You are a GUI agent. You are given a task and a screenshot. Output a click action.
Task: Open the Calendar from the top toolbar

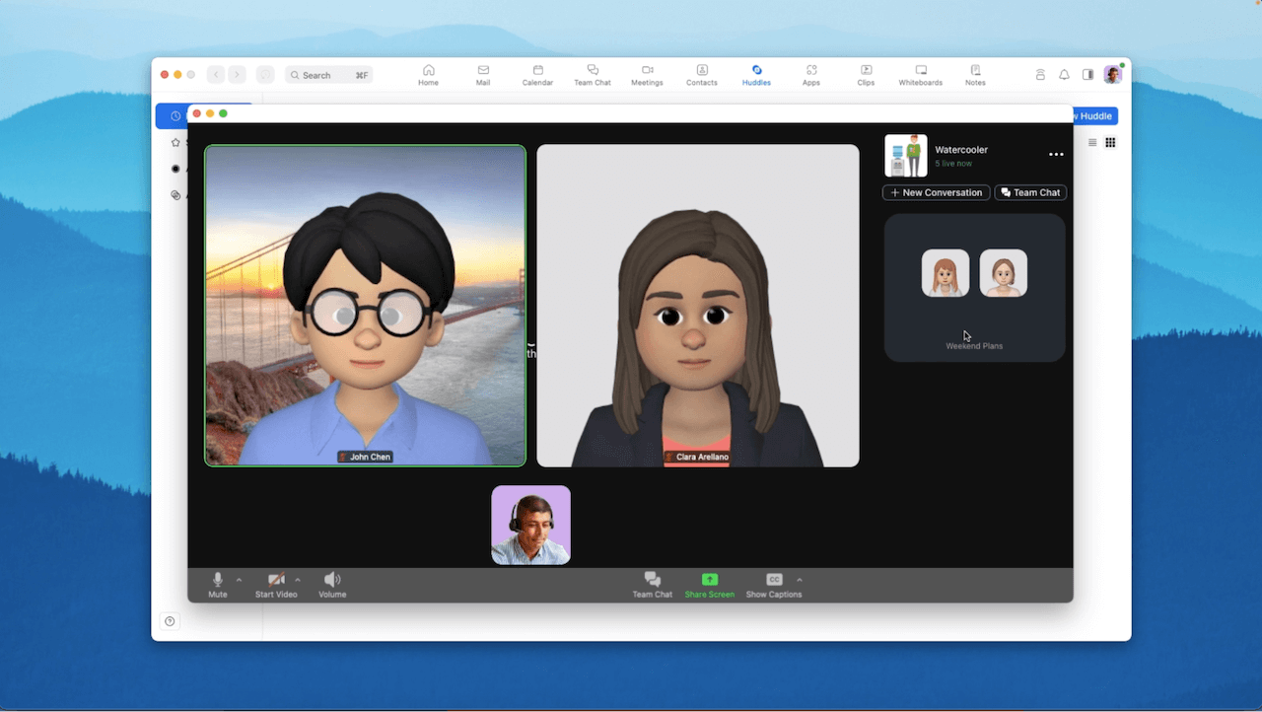click(x=537, y=71)
